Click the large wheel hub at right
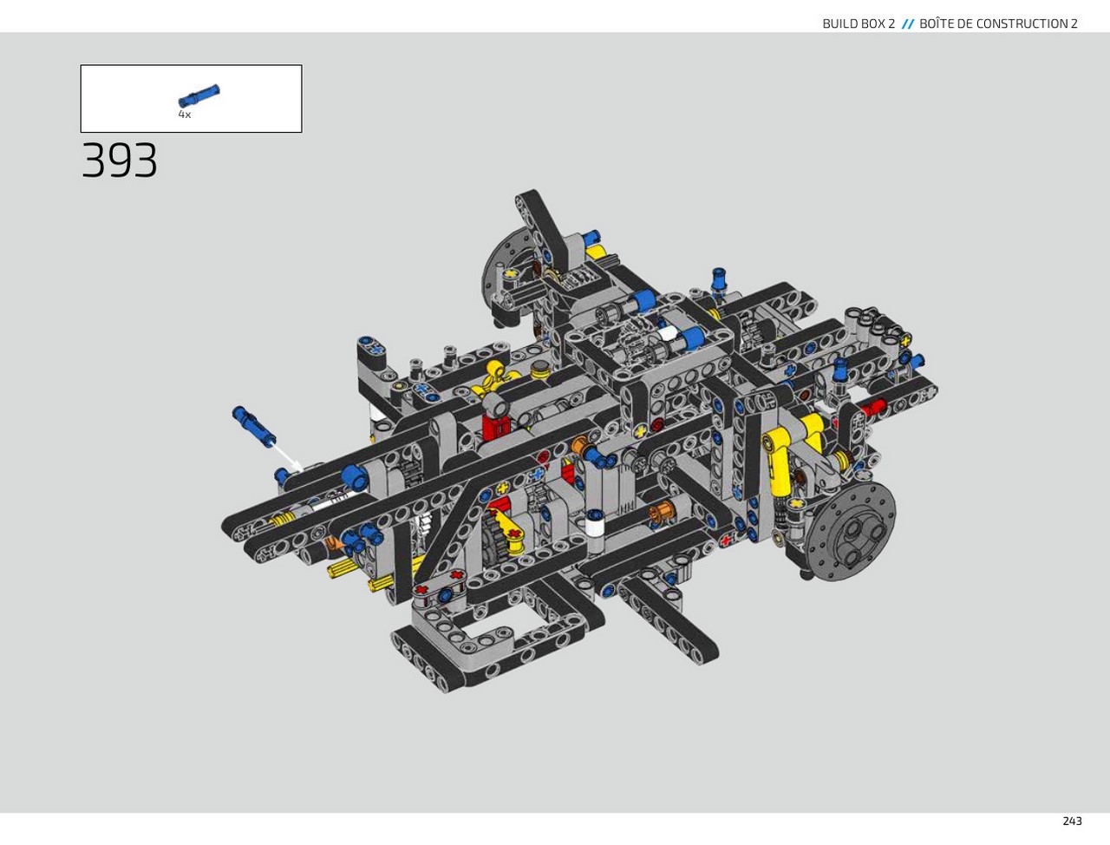 [850, 531]
